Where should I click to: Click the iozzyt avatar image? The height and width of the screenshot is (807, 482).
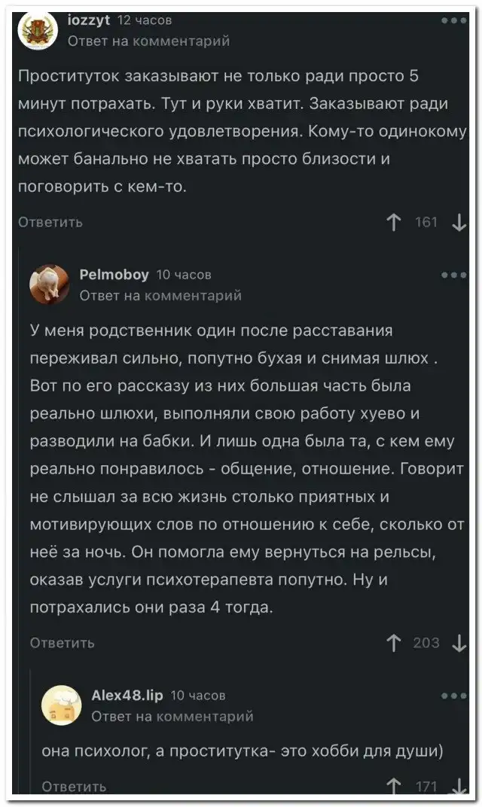[x=38, y=30]
